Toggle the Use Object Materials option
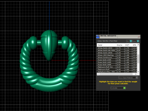This screenshot has width=148, height=111. click(128, 78)
